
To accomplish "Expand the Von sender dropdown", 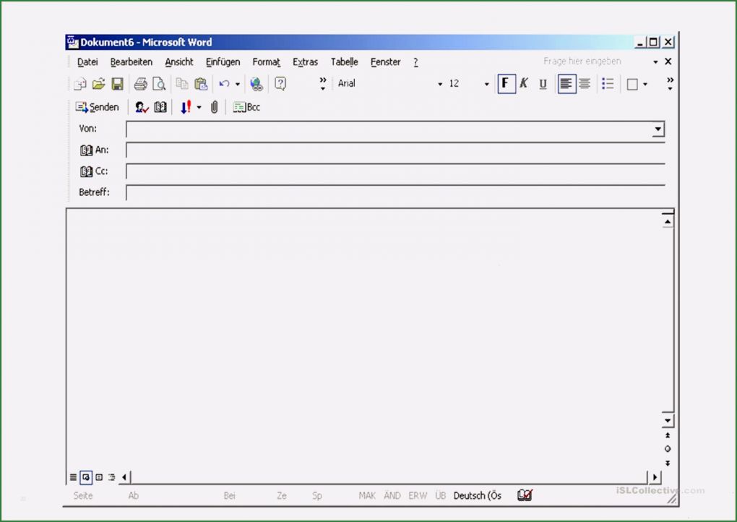I will 658,129.
